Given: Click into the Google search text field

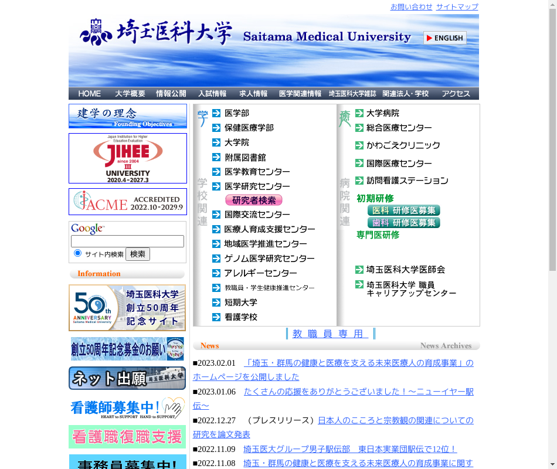Looking at the screenshot, I should (x=128, y=242).
